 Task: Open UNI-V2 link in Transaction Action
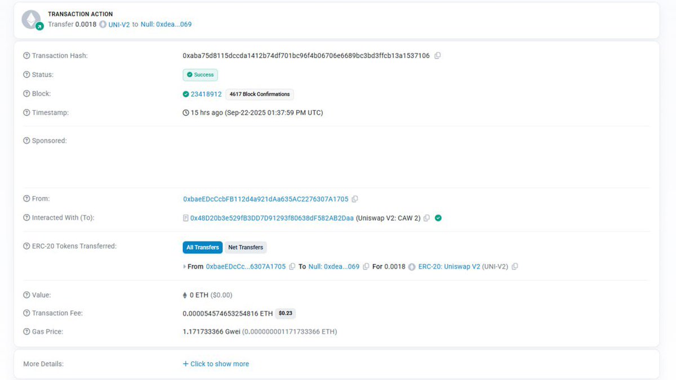(119, 25)
